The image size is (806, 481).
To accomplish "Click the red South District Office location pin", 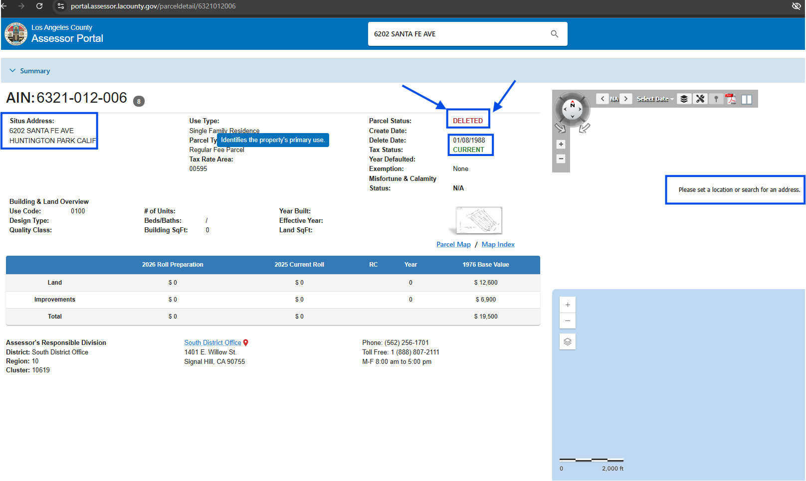I will (246, 343).
